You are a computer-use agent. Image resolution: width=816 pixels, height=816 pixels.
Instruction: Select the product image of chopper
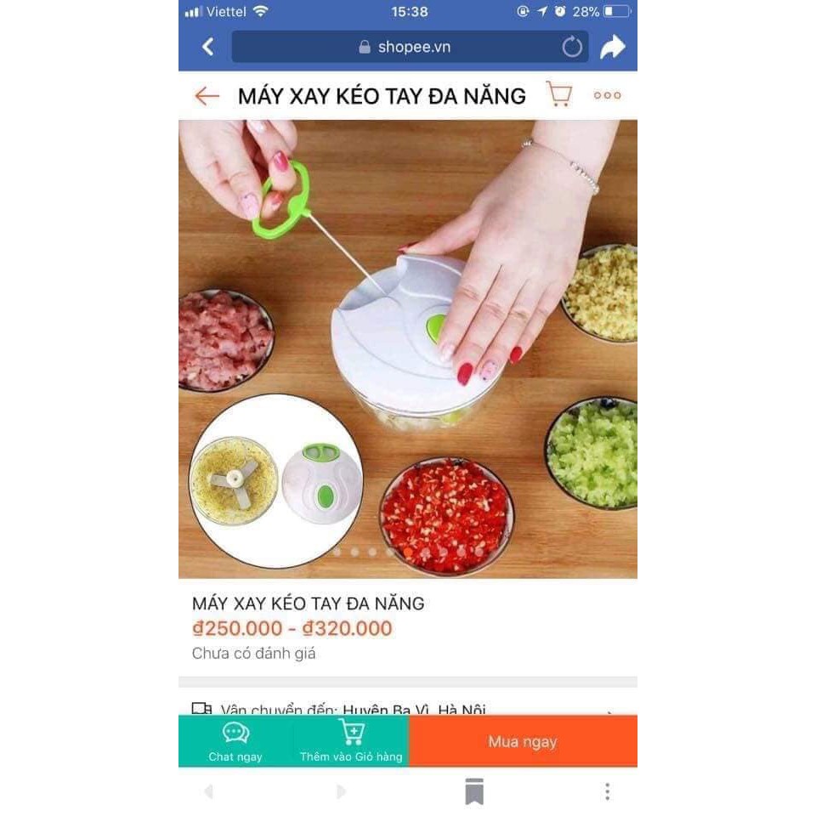coord(408,349)
